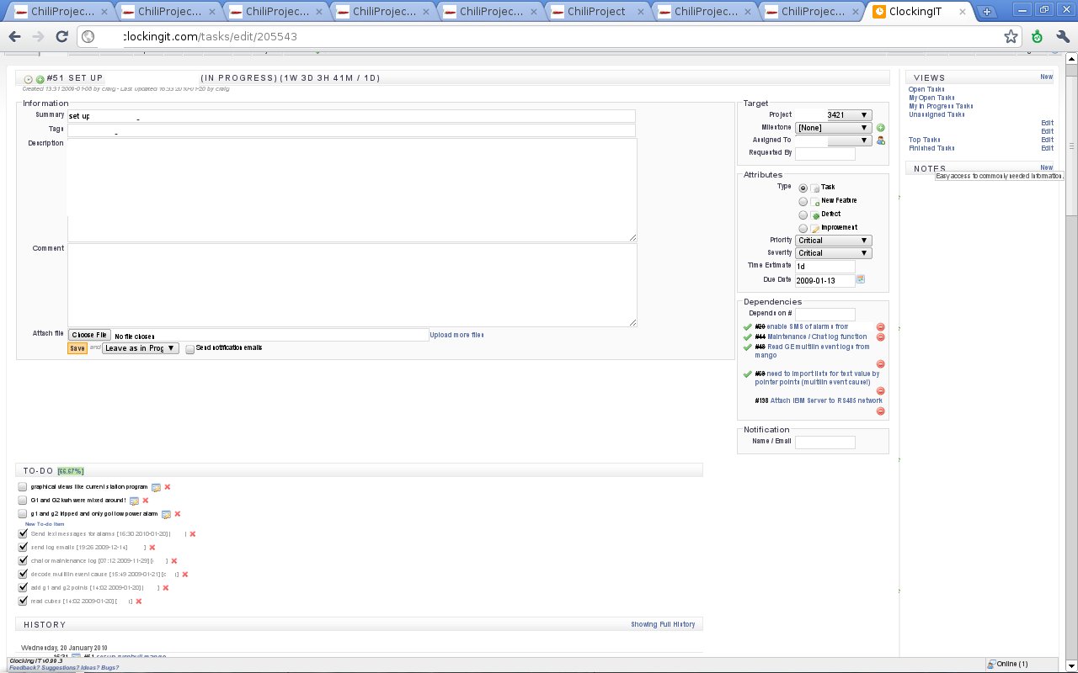Open the Chrome wrench menu
This screenshot has width=1078, height=673.
pyautogui.click(x=1062, y=37)
